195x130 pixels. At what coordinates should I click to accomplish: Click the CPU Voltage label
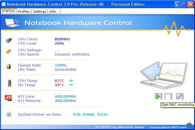coord(30,50)
